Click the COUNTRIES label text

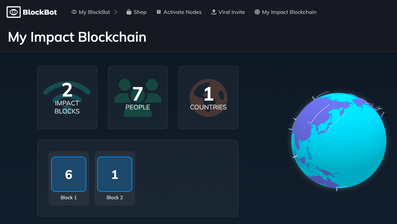(x=208, y=107)
